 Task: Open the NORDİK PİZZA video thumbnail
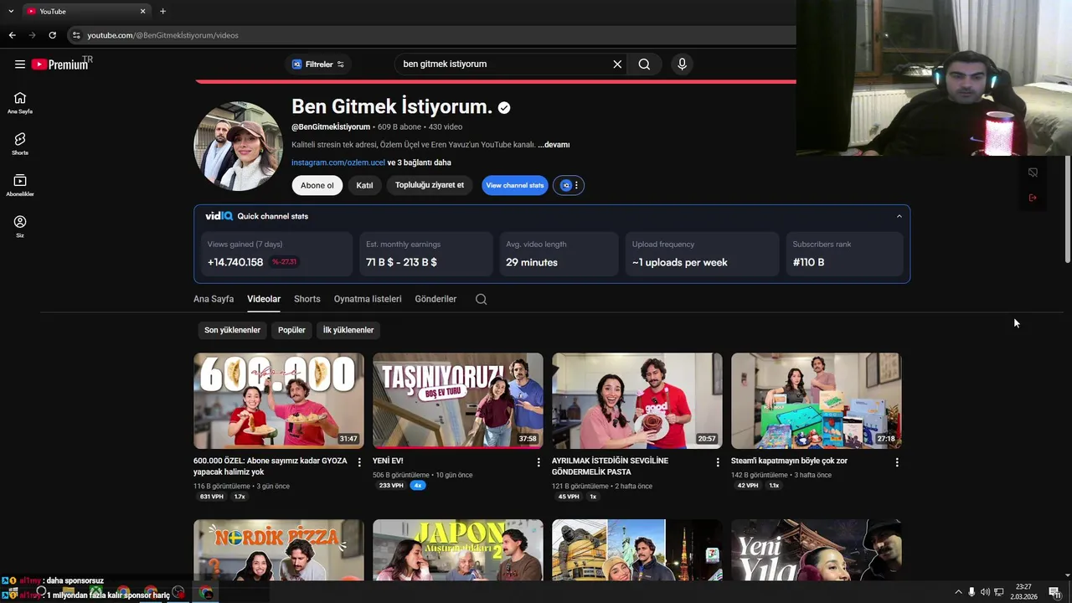tap(279, 549)
